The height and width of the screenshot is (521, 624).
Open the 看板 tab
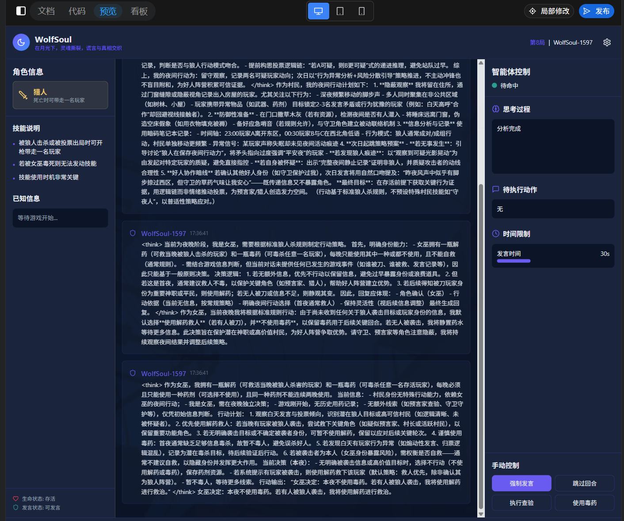pyautogui.click(x=139, y=11)
